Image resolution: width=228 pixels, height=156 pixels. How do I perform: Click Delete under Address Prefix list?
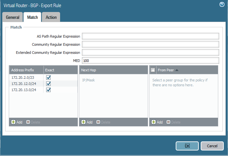click(x=33, y=122)
